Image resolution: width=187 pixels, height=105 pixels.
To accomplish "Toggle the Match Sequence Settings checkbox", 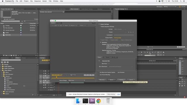I will point(100,27).
